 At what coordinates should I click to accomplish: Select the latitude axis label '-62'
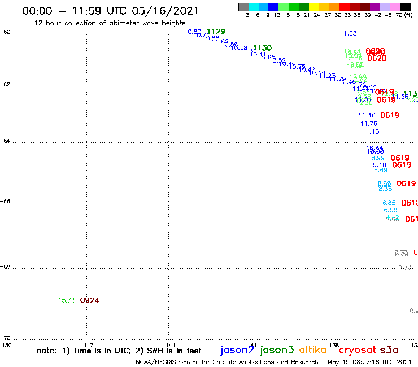click(5, 85)
